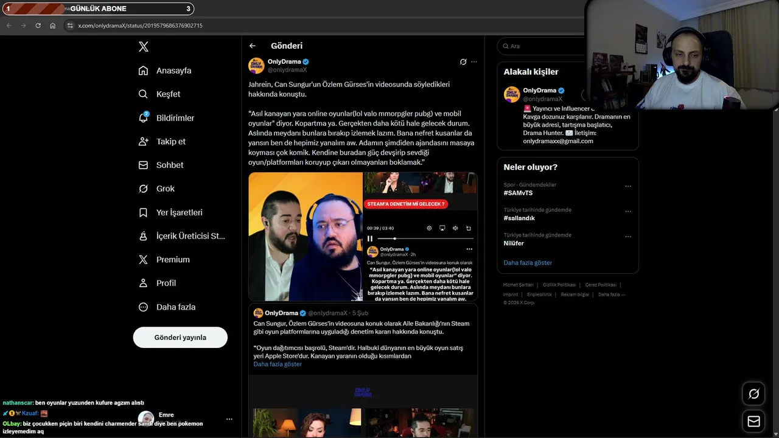Screen dimensions: 779x438
Task: Open Sohbet messages
Action: [161, 165]
